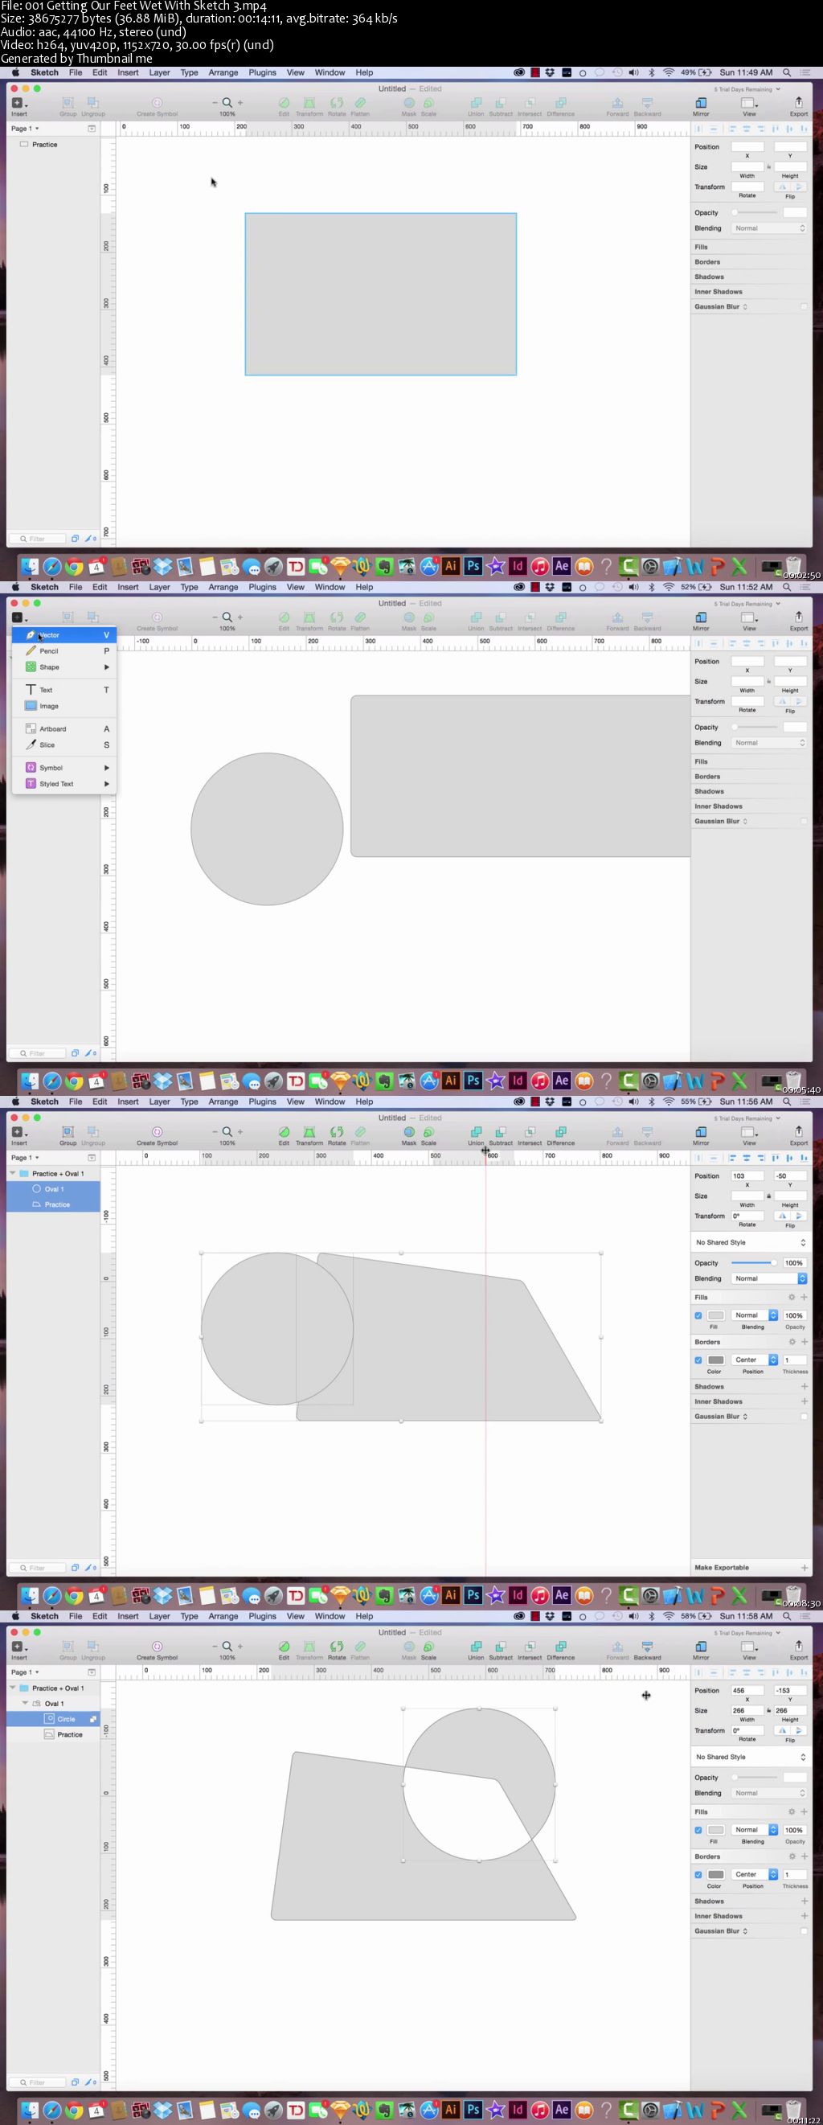The image size is (823, 2125).
Task: Select Transform tool in the 00:08:30 frame
Action: point(309,1132)
